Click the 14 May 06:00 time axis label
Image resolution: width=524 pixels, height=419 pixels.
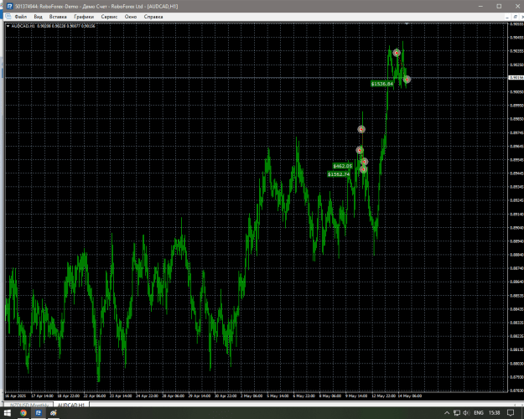410,396
